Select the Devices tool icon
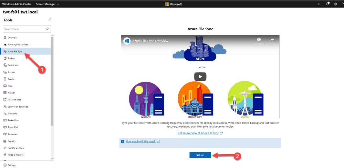 pos(5,72)
